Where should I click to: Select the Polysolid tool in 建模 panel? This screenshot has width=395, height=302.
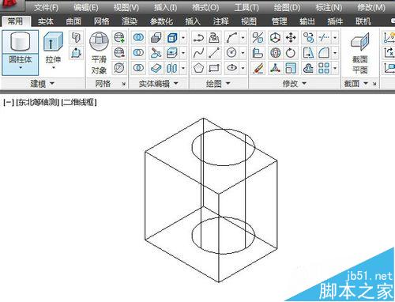click(76, 37)
